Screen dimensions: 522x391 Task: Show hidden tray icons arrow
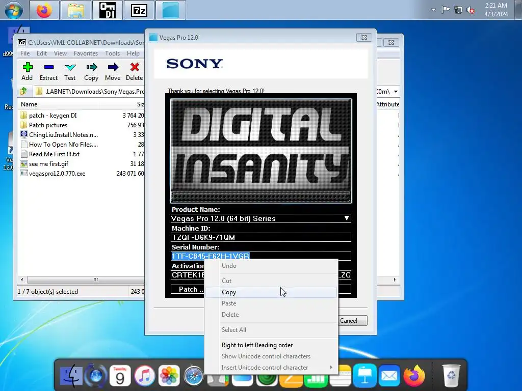433,10
